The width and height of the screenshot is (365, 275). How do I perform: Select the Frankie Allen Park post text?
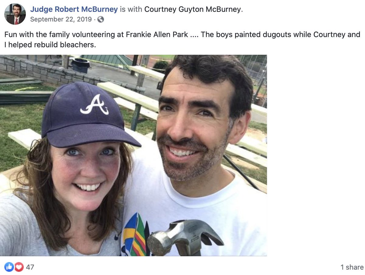pyautogui.click(x=182, y=39)
